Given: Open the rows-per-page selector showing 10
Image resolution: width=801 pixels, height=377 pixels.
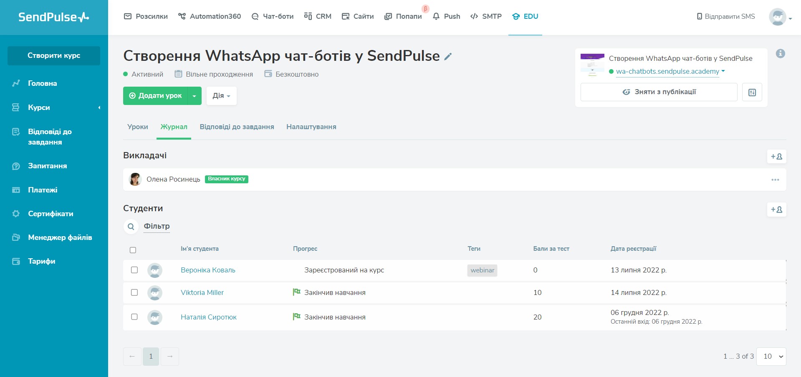Looking at the screenshot, I should [x=771, y=357].
